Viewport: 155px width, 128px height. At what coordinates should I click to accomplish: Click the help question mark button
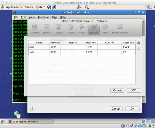(x=32, y=109)
